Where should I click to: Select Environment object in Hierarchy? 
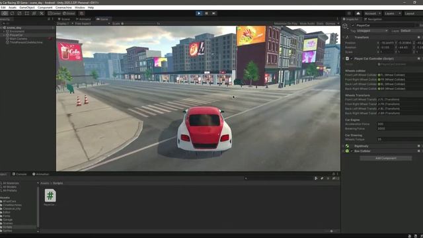pos(17,31)
